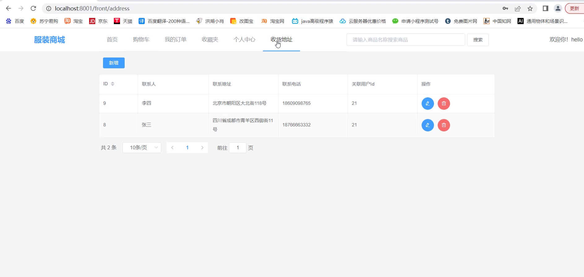Switch to the 我的订单 tab
The width and height of the screenshot is (584, 277).
click(x=175, y=40)
